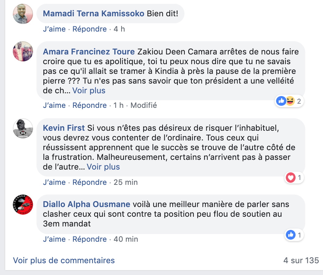Click the thumbs-up reaction on Diallo's comment
Screen dimensions: 323x275
click(291, 235)
